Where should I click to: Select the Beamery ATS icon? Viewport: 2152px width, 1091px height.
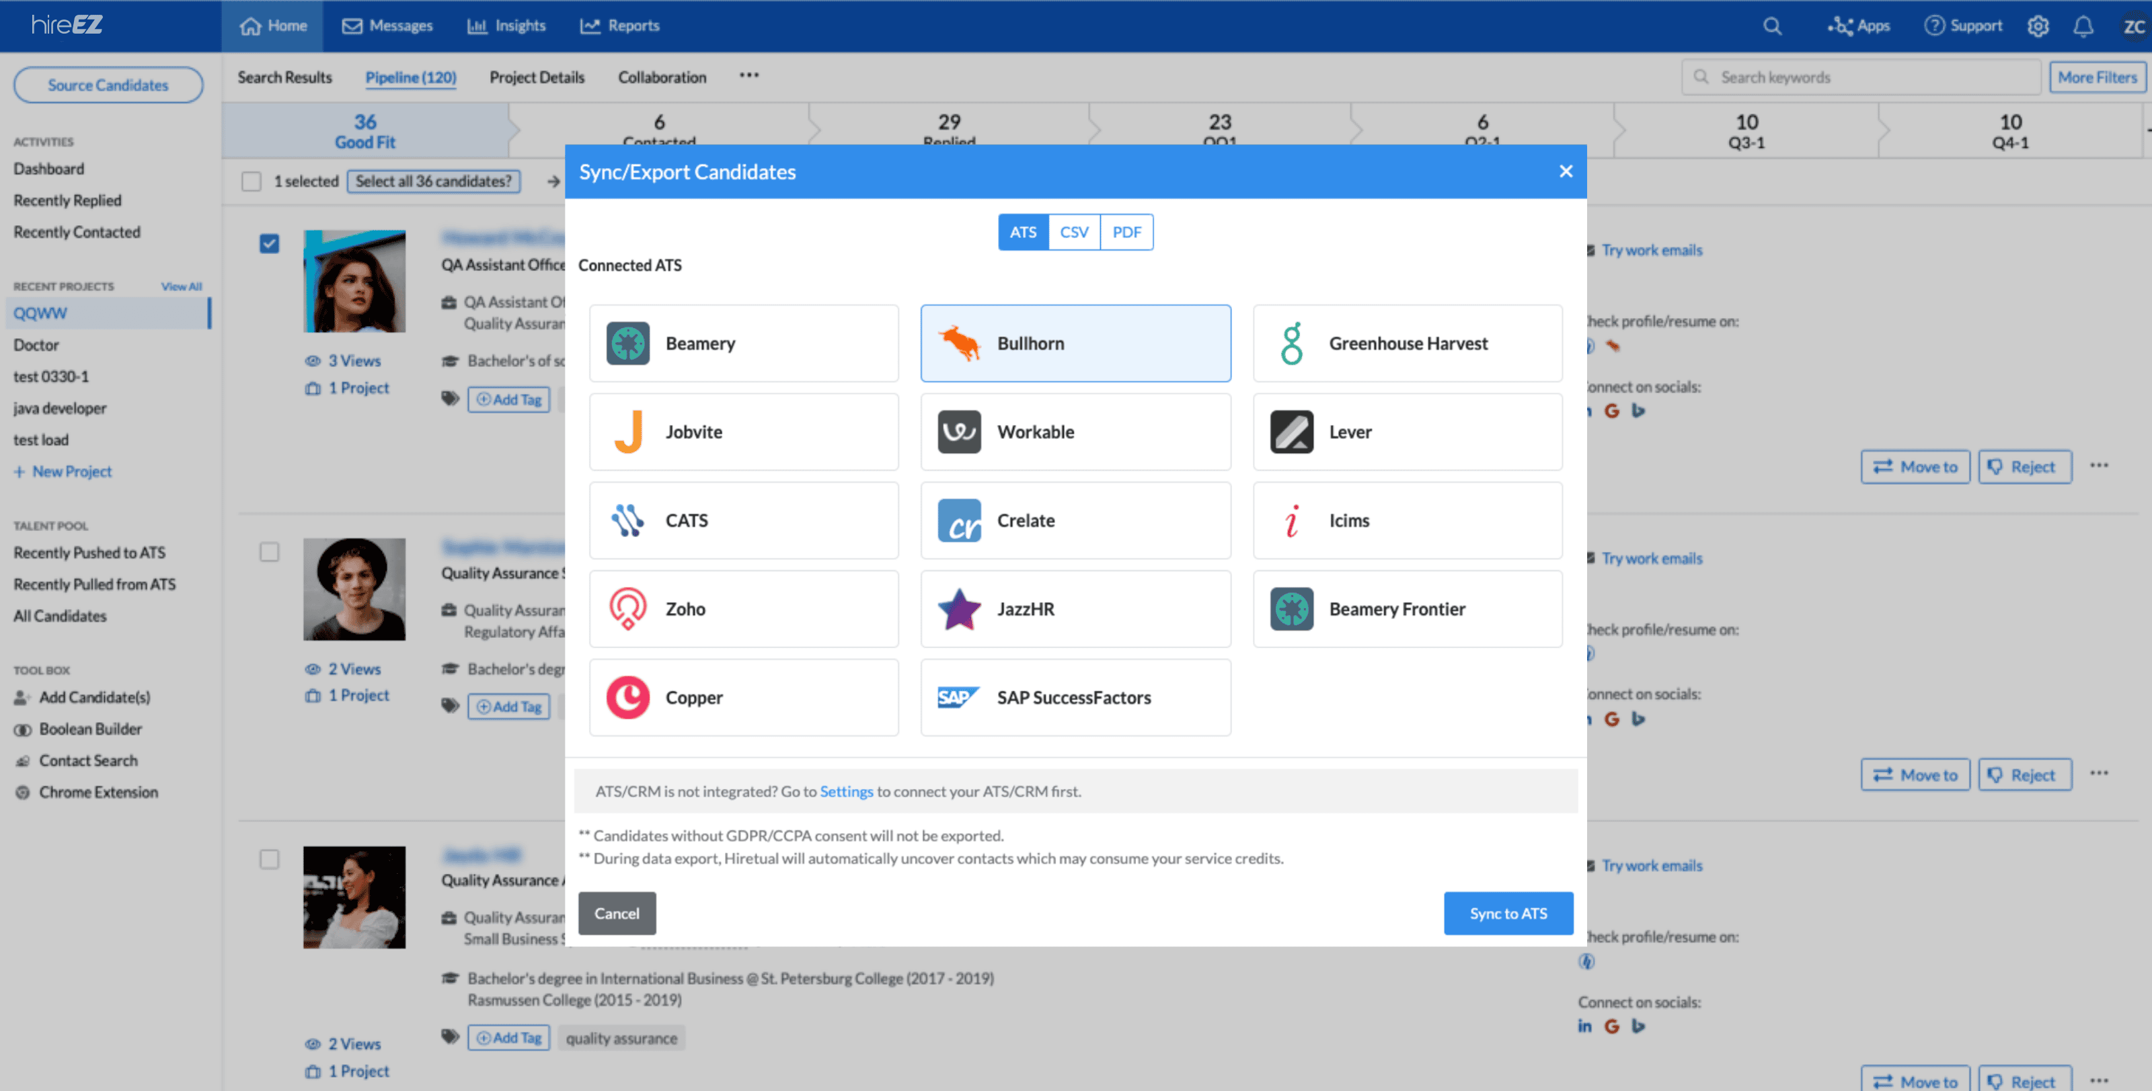[627, 343]
